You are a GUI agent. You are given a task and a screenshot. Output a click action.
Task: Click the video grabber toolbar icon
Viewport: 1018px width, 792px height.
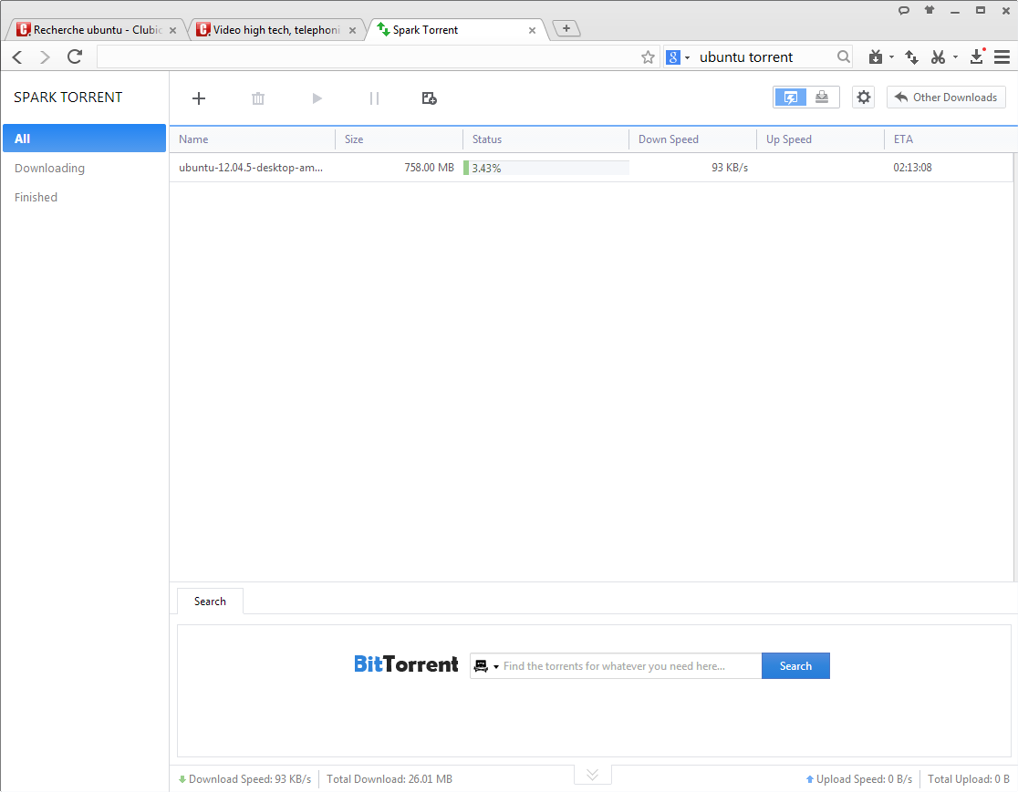[875, 57]
